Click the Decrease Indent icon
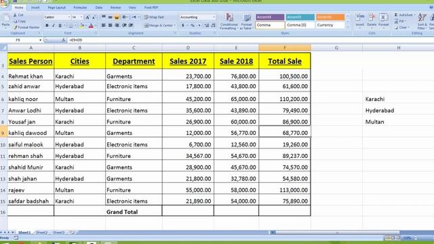This screenshot has width=434, height=244. [x=124, y=25]
